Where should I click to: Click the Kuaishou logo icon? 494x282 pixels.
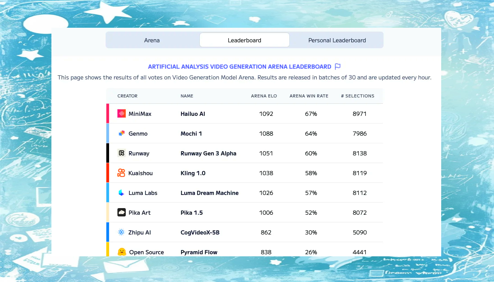coord(121,173)
